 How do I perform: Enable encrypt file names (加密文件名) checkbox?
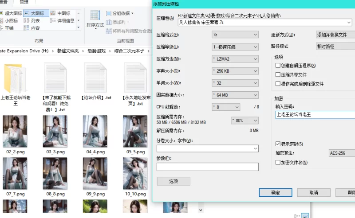pos(278,162)
